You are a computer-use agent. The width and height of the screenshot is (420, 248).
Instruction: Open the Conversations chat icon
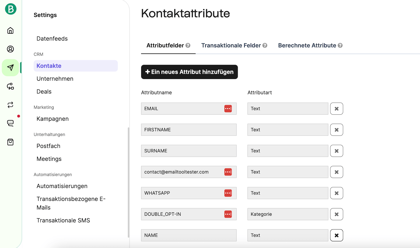pyautogui.click(x=10, y=123)
